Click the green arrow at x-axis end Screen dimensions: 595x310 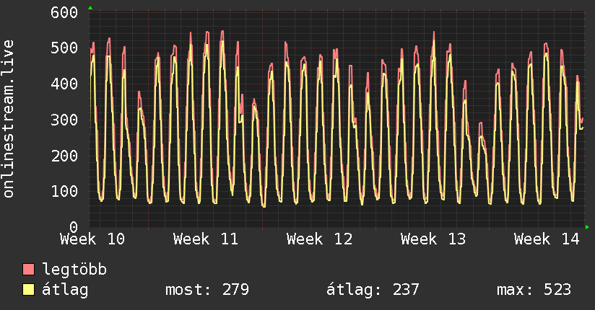tap(587, 227)
